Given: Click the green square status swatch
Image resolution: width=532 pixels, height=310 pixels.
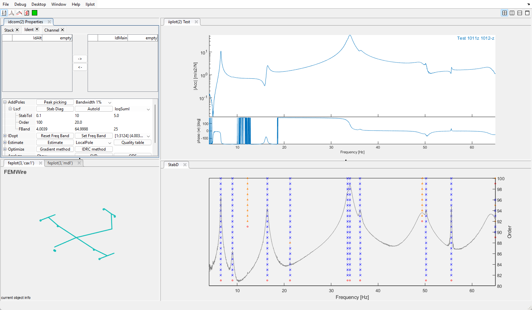Looking at the screenshot, I should click(x=35, y=13).
